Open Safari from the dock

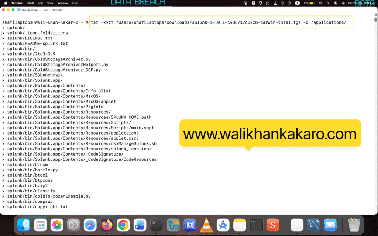(x=90, y=225)
